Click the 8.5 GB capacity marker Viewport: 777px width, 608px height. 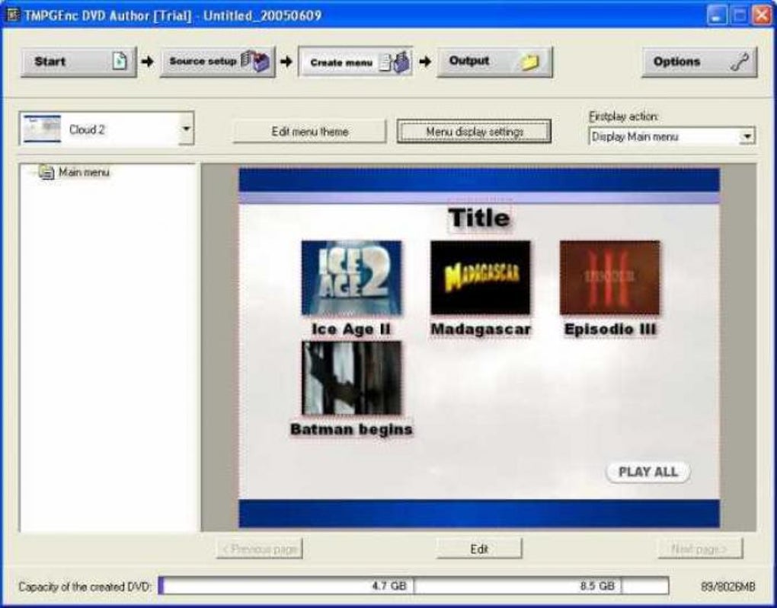click(597, 586)
